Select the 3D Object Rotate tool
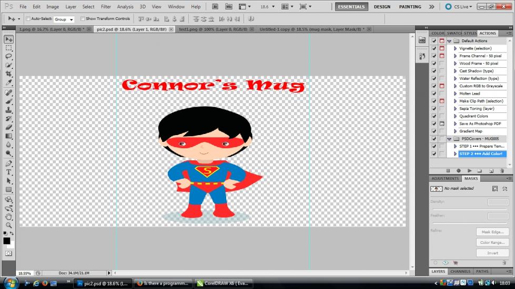This screenshot has height=289, width=515. click(8, 200)
